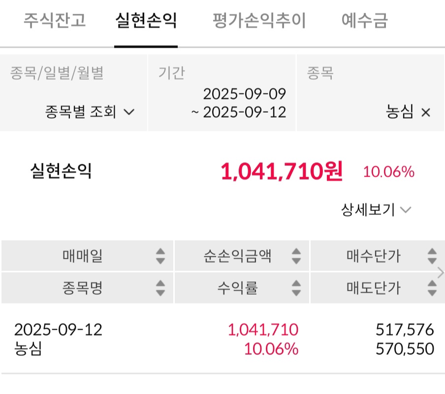Open the 종목별 조회 dropdown
This screenshot has height=394, width=445.
[x=90, y=112]
